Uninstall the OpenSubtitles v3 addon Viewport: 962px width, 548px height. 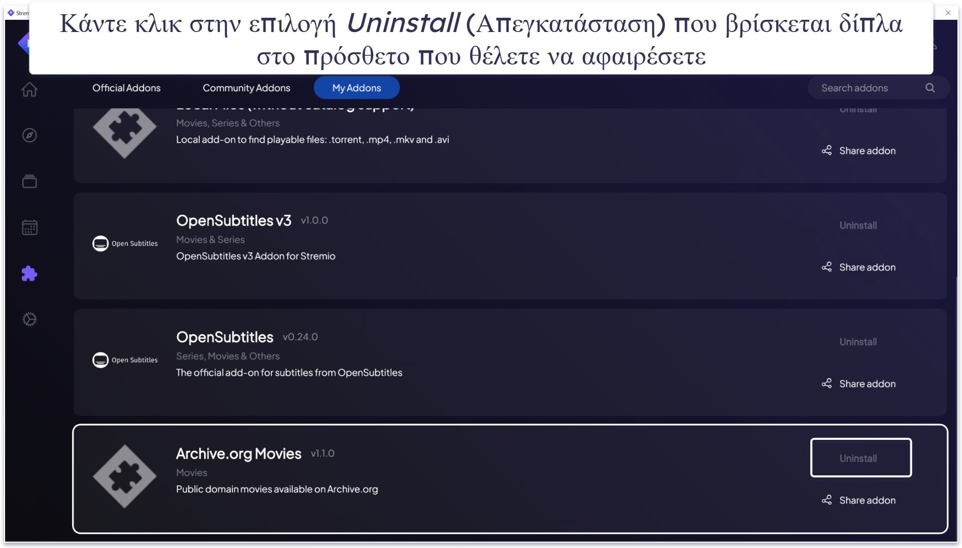coord(858,225)
